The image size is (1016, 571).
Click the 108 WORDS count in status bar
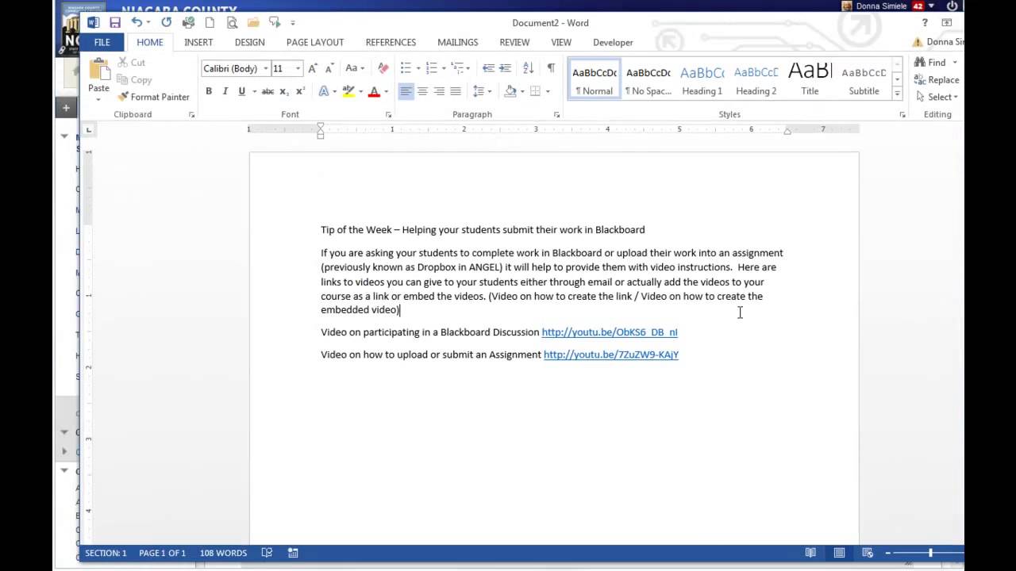click(223, 553)
